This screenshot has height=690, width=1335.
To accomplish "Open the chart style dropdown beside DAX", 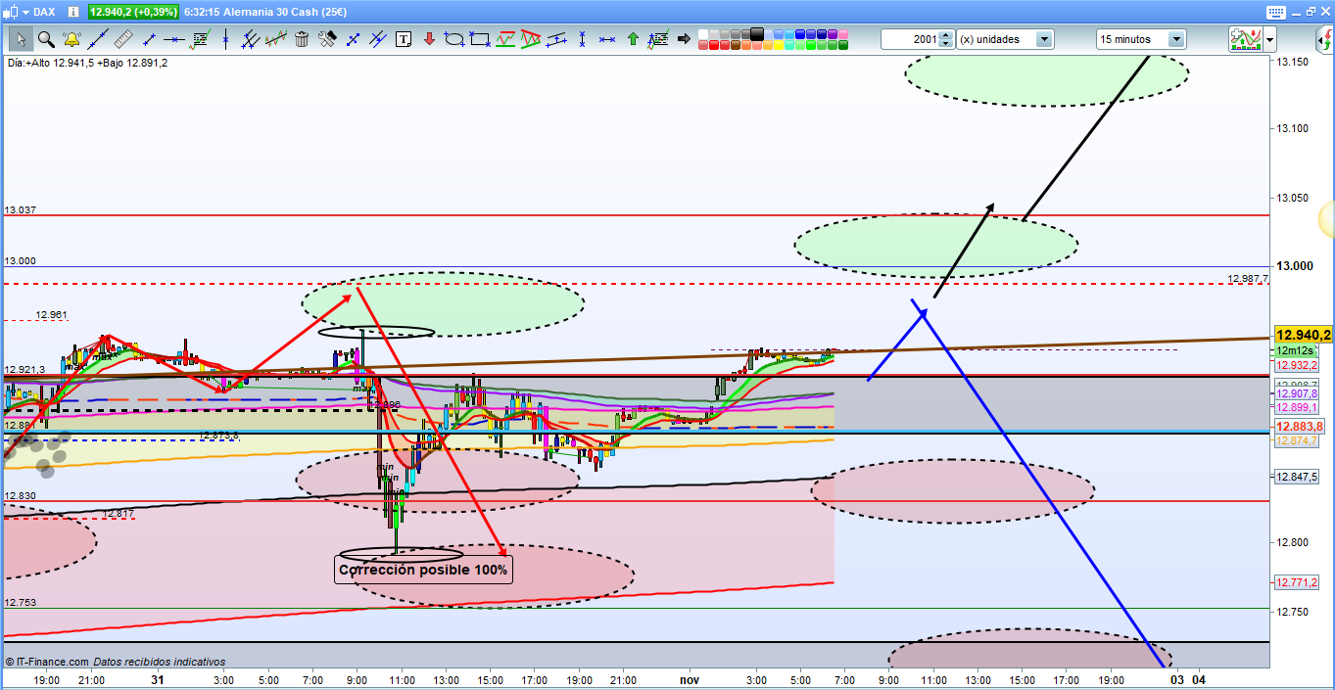I will click(15, 12).
